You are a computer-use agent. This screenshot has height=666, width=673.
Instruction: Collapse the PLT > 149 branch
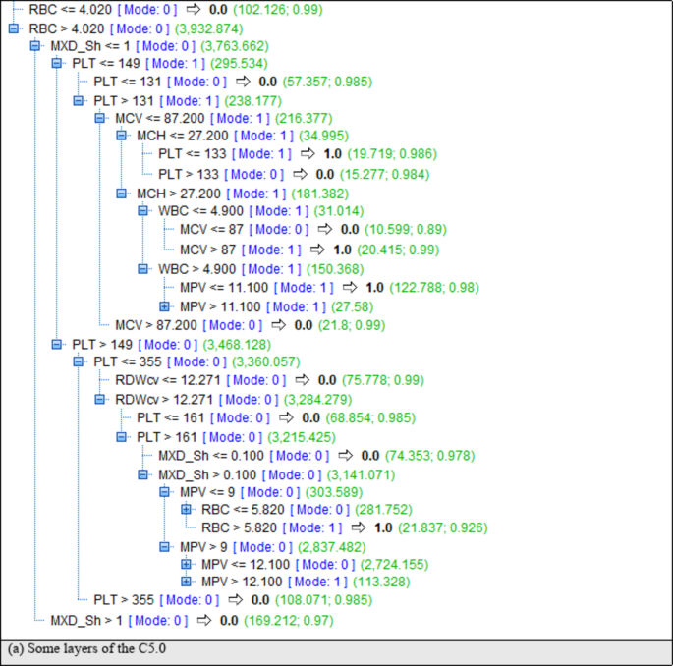click(x=57, y=344)
